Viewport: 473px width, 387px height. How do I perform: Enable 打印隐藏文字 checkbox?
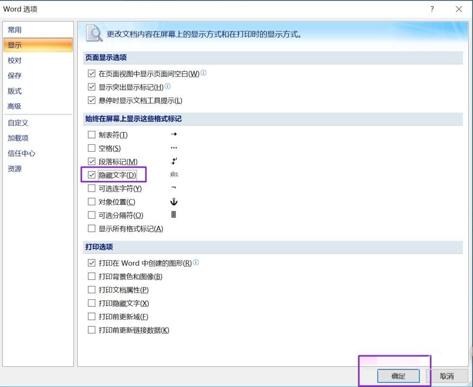tap(91, 303)
